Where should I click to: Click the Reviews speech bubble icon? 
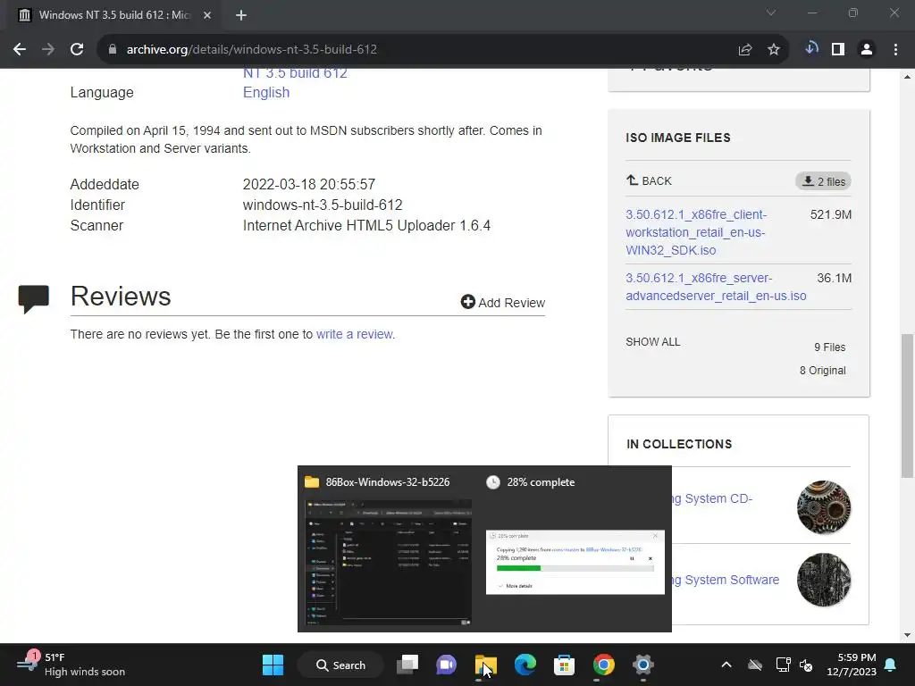(x=34, y=298)
